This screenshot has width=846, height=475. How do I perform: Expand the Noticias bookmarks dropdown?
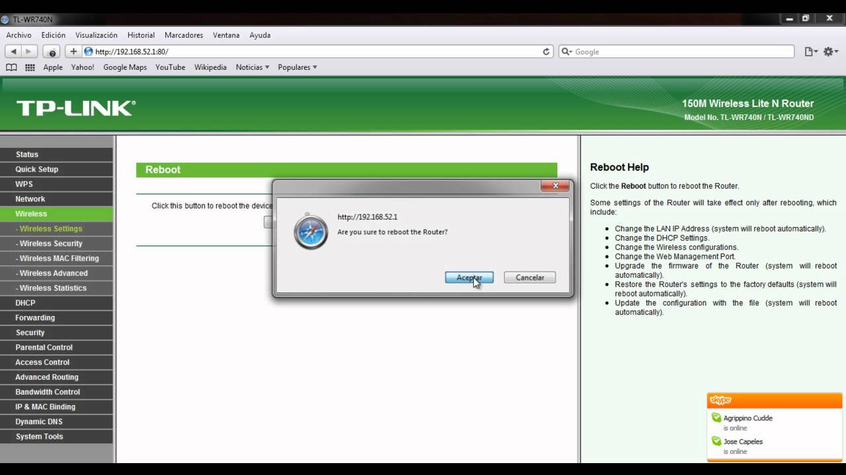pos(252,67)
